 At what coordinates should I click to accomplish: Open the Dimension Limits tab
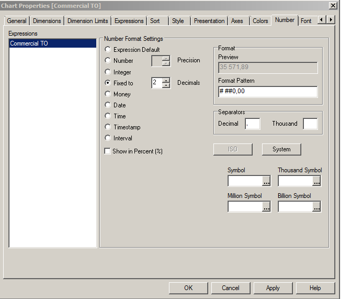[88, 21]
